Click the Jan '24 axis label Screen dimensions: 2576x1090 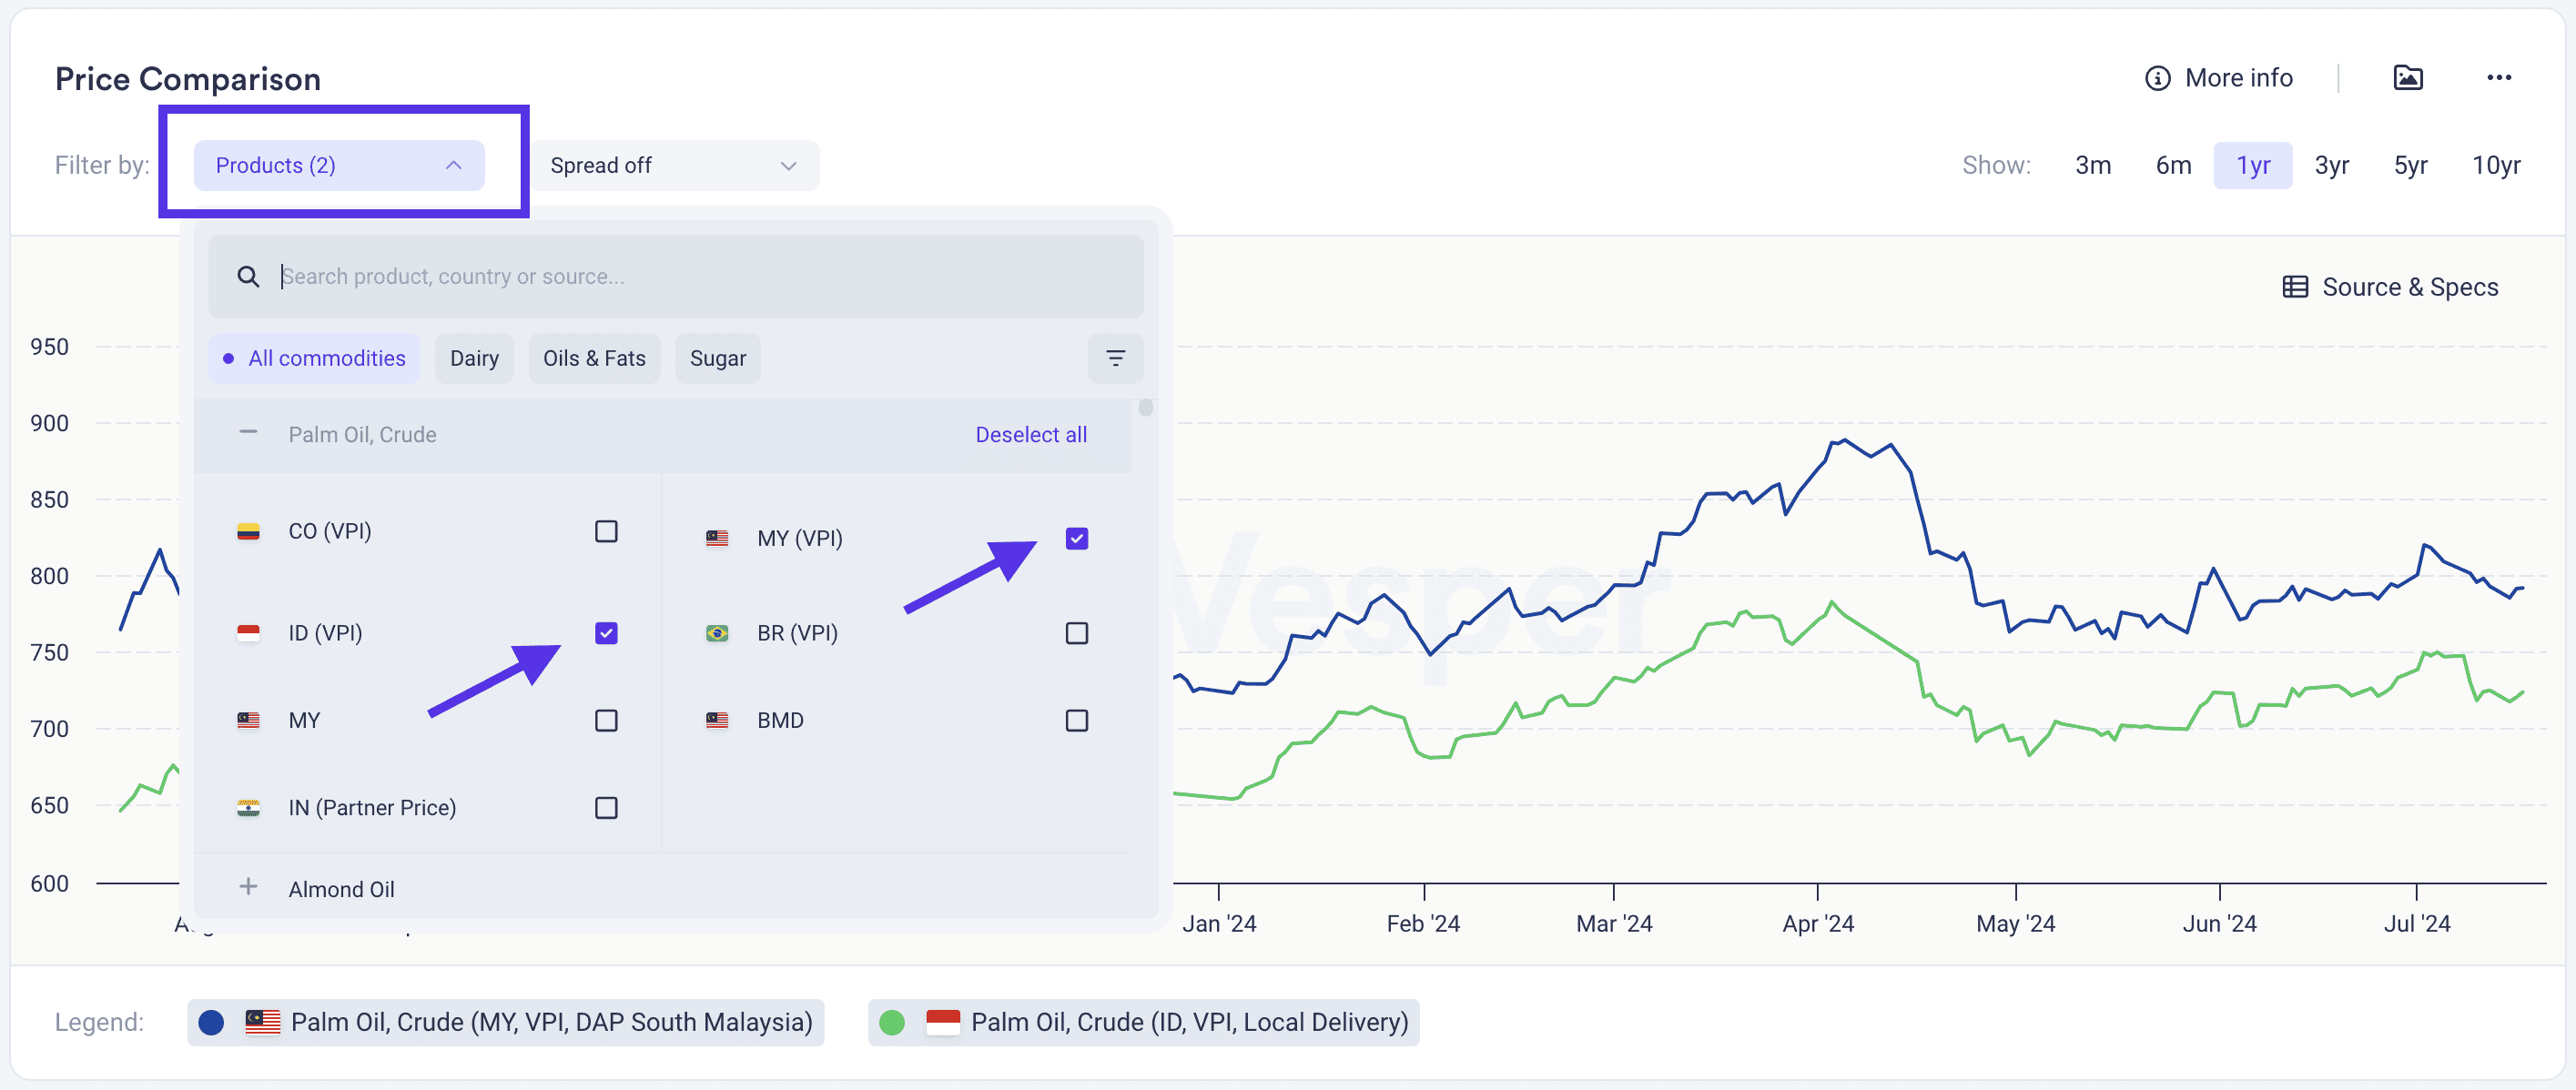click(1218, 923)
